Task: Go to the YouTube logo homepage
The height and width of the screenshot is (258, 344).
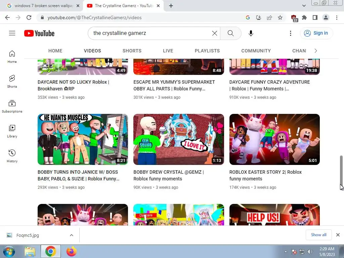Action: click(39, 33)
